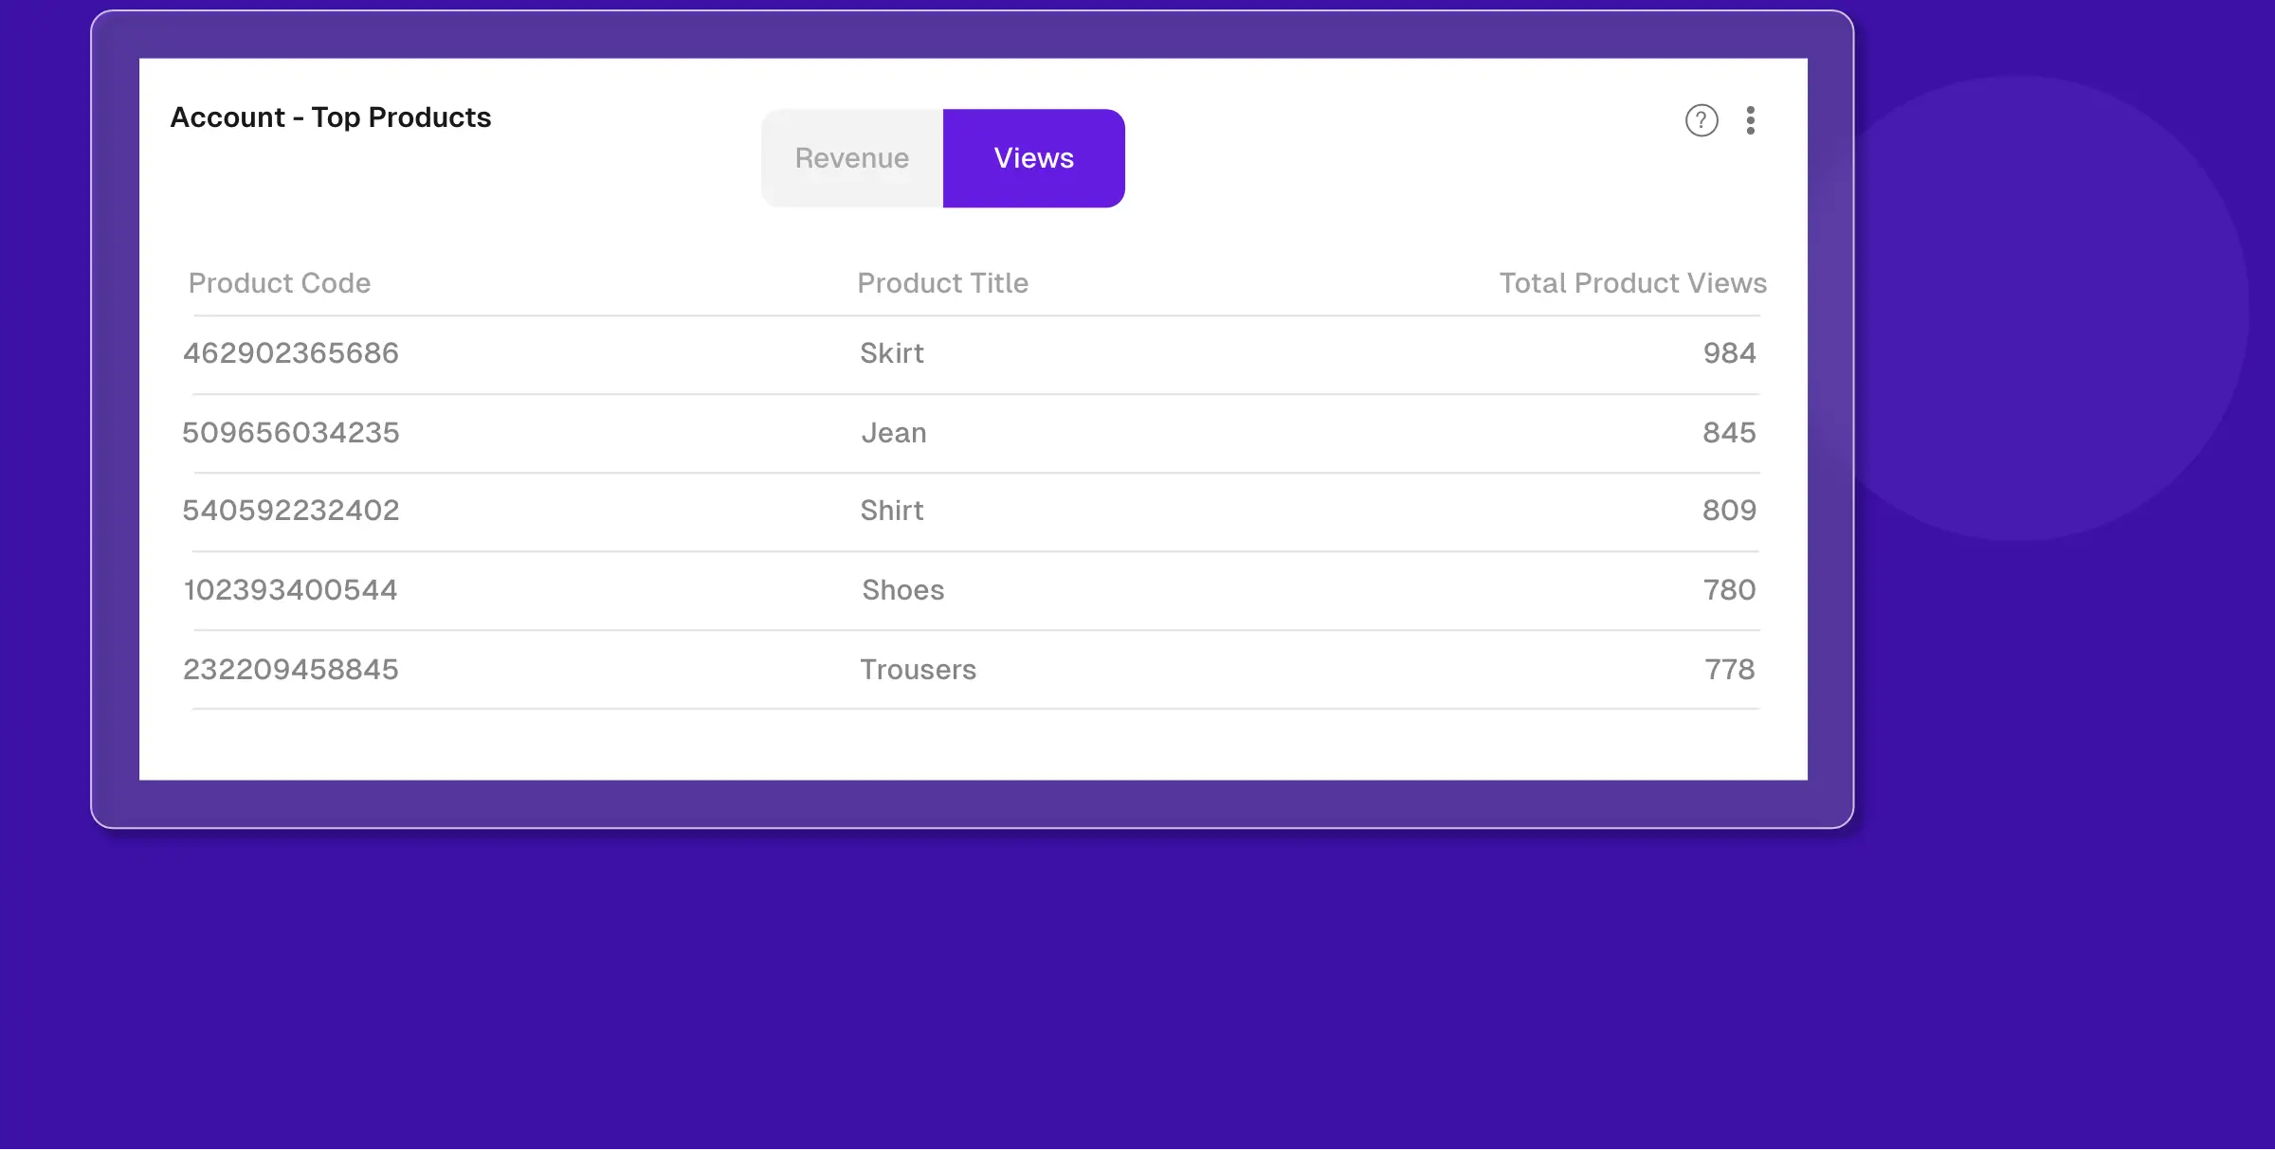Select product code 232209458845
This screenshot has height=1150, width=2275.
(291, 670)
